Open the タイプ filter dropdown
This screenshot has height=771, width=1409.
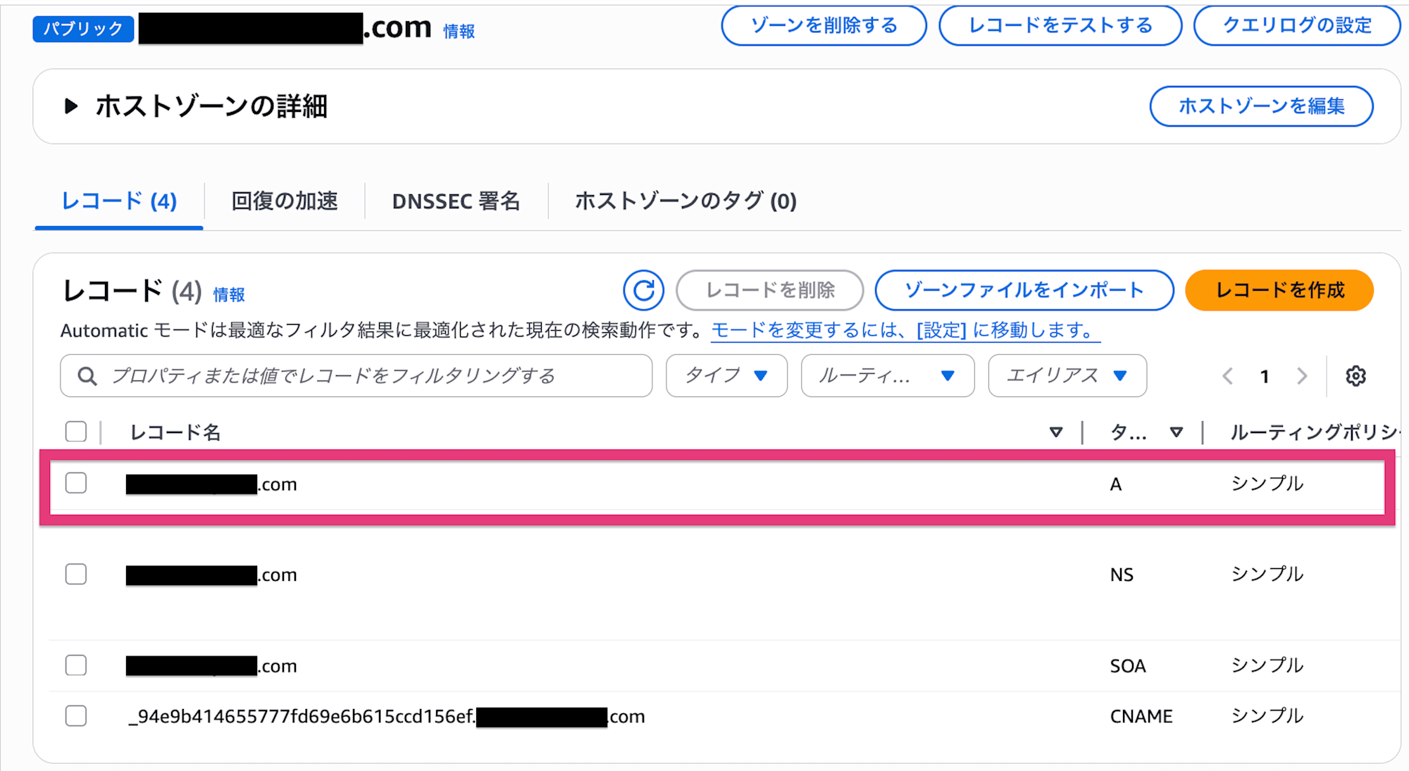(x=726, y=376)
